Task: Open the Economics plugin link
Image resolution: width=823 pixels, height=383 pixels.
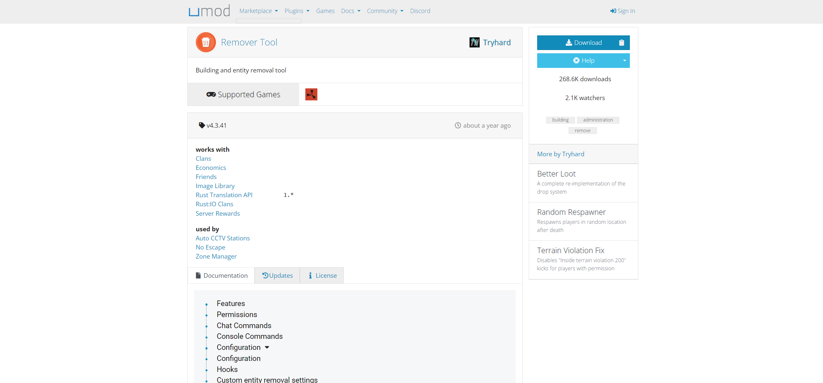Action: (x=211, y=168)
